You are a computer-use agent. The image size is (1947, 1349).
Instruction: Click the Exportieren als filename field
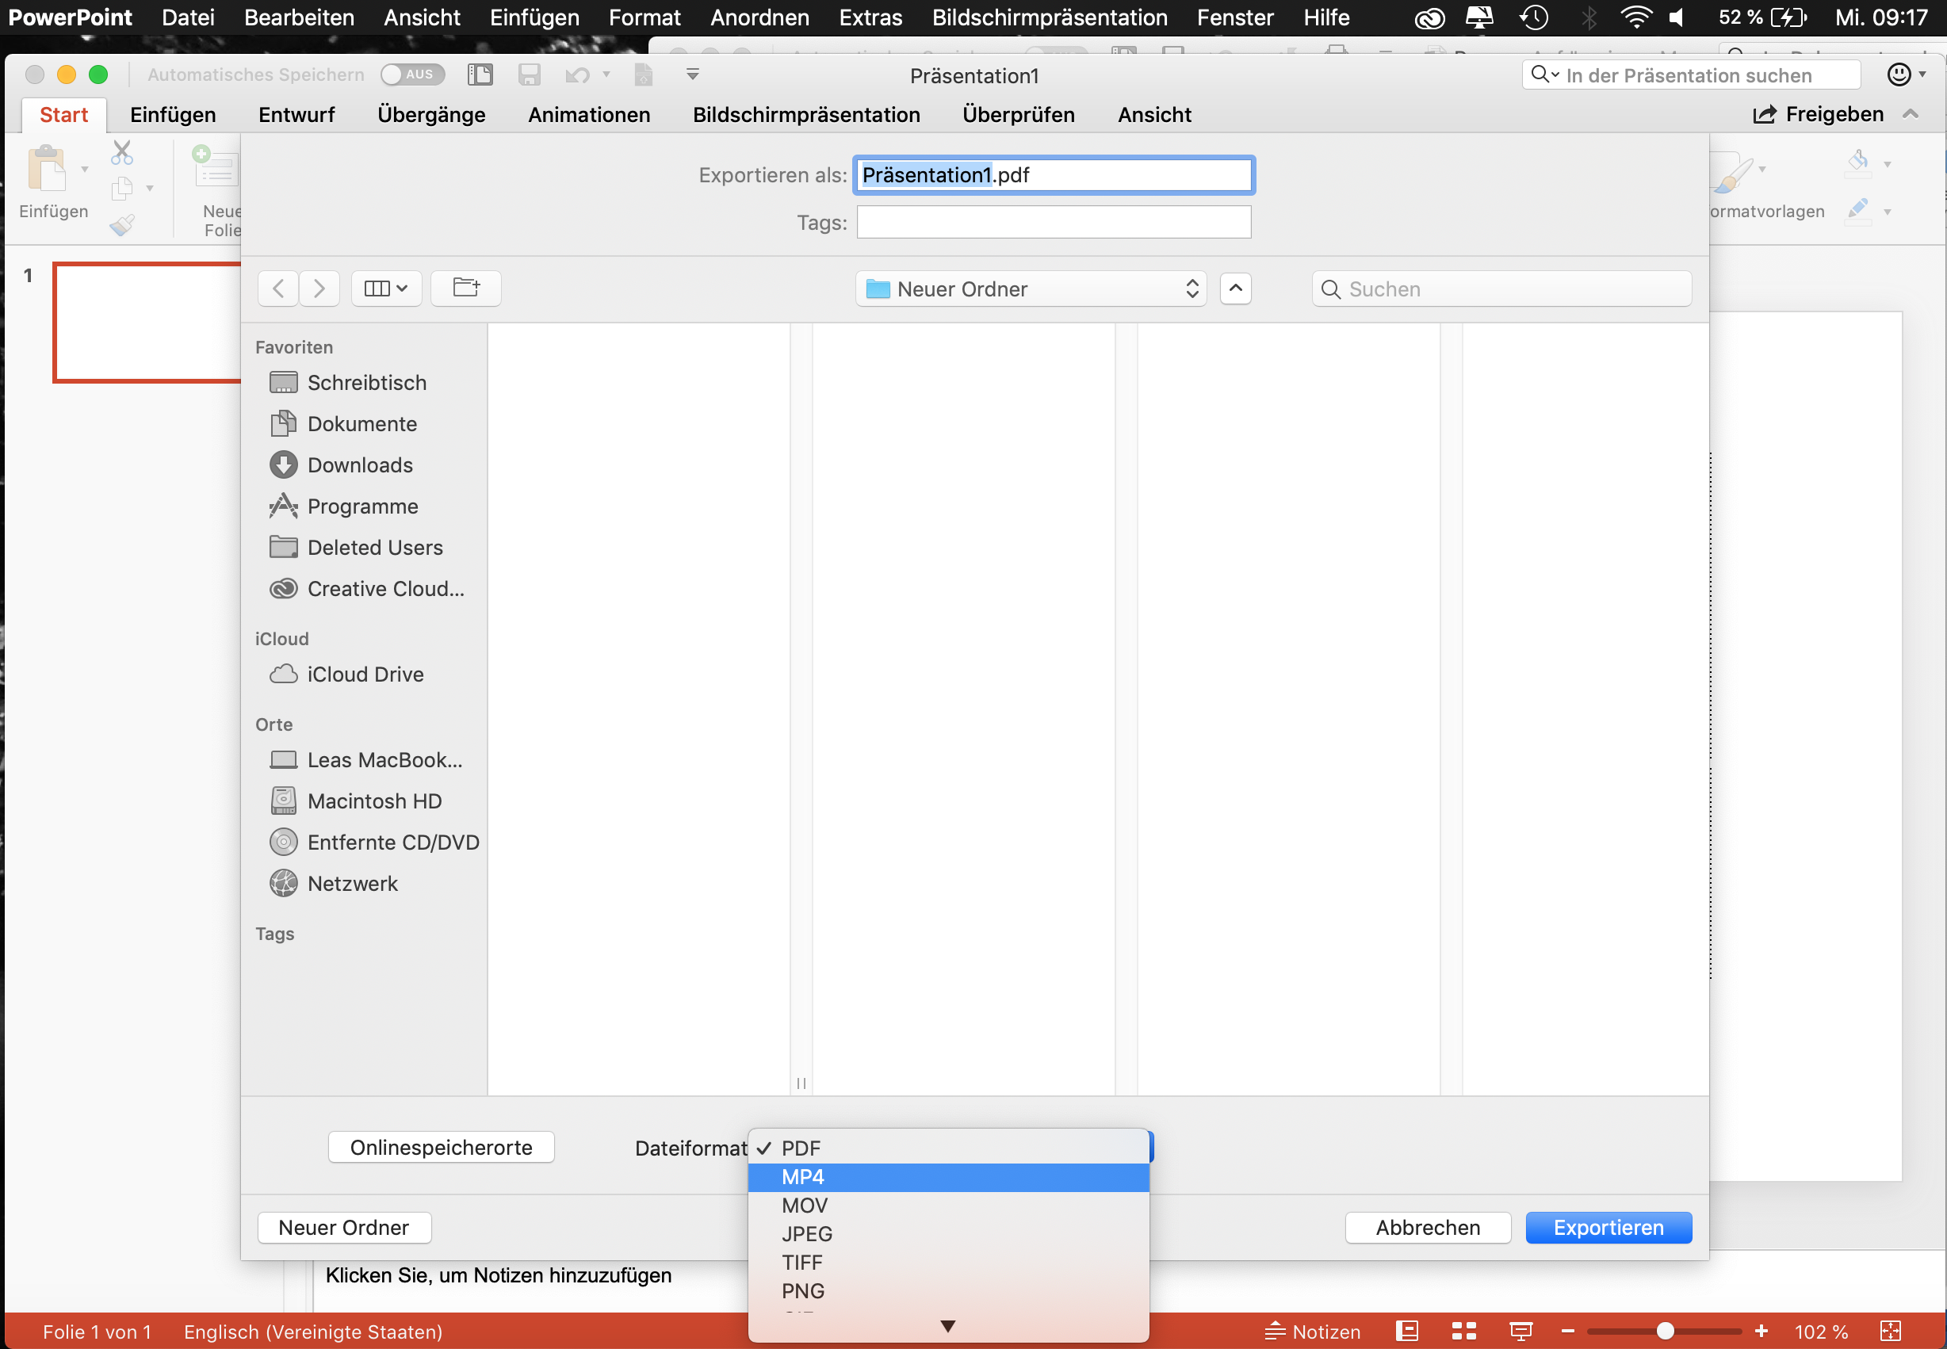1054,175
